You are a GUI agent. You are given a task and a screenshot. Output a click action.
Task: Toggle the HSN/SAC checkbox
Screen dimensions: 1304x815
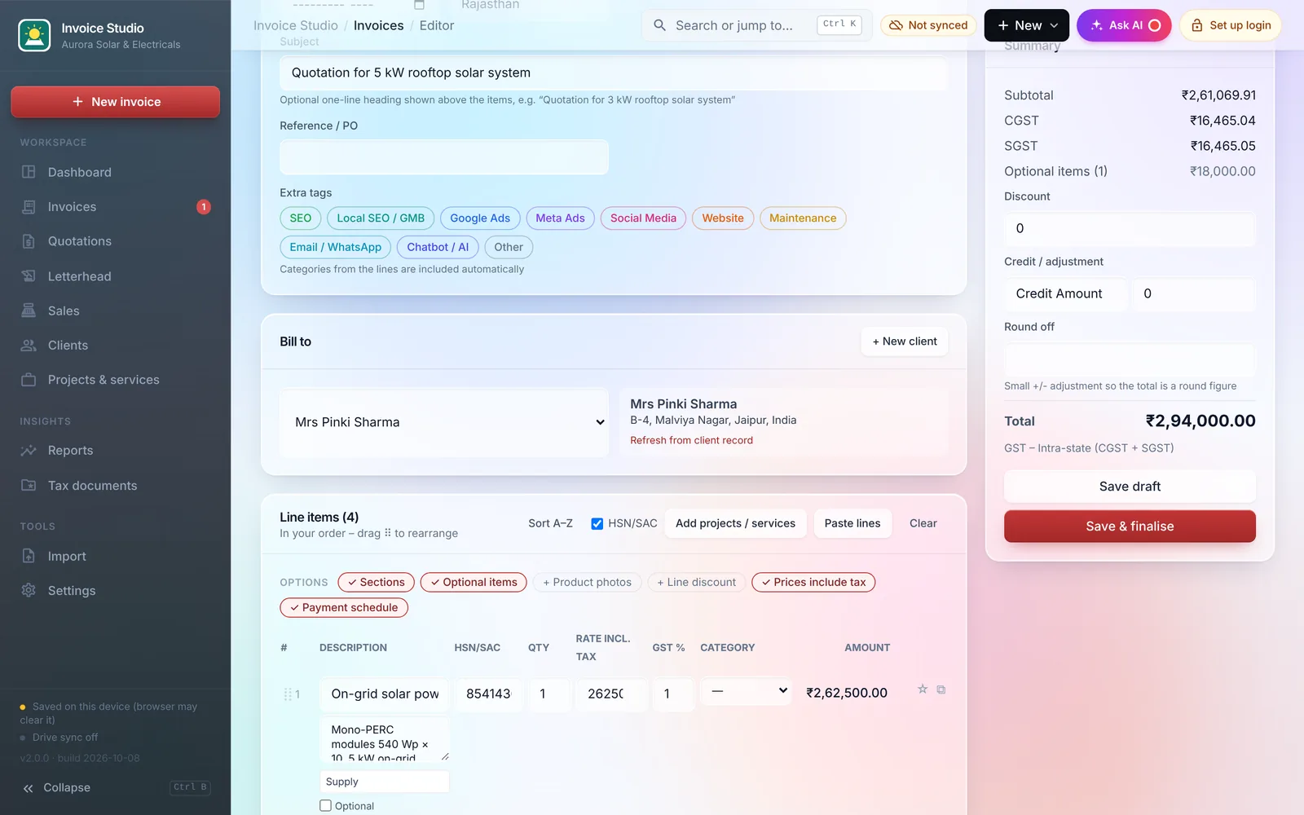[x=597, y=524]
